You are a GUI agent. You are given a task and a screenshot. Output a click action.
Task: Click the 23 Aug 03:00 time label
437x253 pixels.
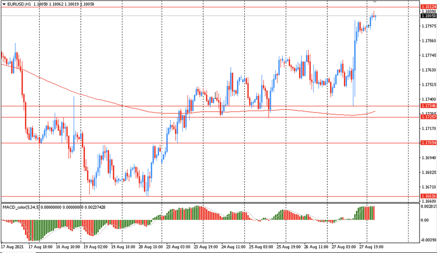(x=178, y=247)
